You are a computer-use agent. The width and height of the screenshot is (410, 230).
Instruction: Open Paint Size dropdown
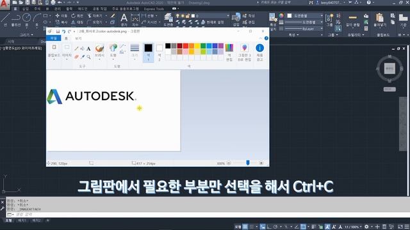(x=135, y=52)
